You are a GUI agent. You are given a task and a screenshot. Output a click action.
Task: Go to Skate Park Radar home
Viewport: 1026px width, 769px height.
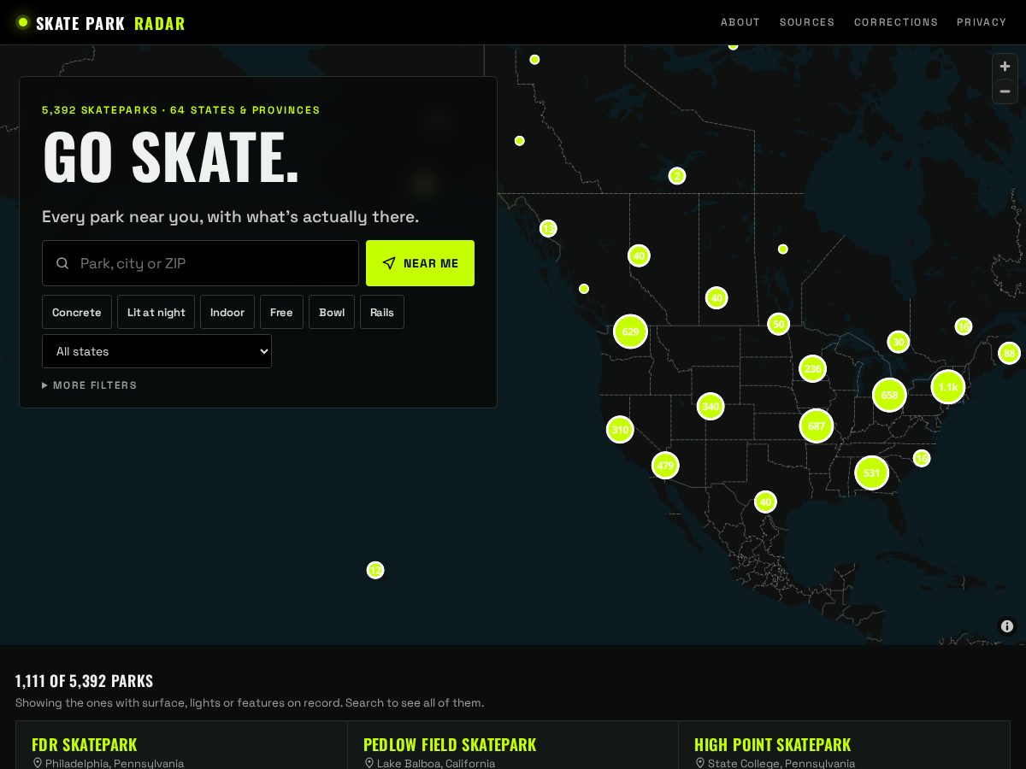[101, 23]
